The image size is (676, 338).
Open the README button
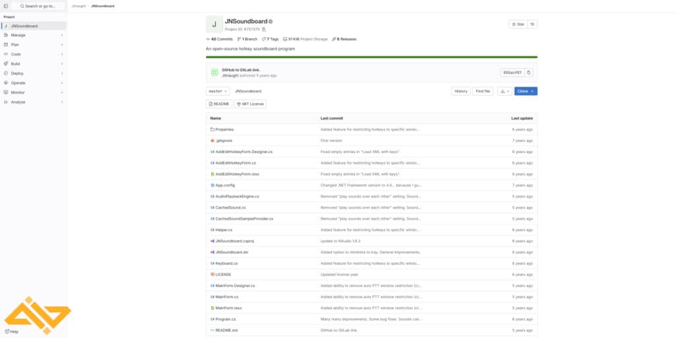click(x=219, y=104)
